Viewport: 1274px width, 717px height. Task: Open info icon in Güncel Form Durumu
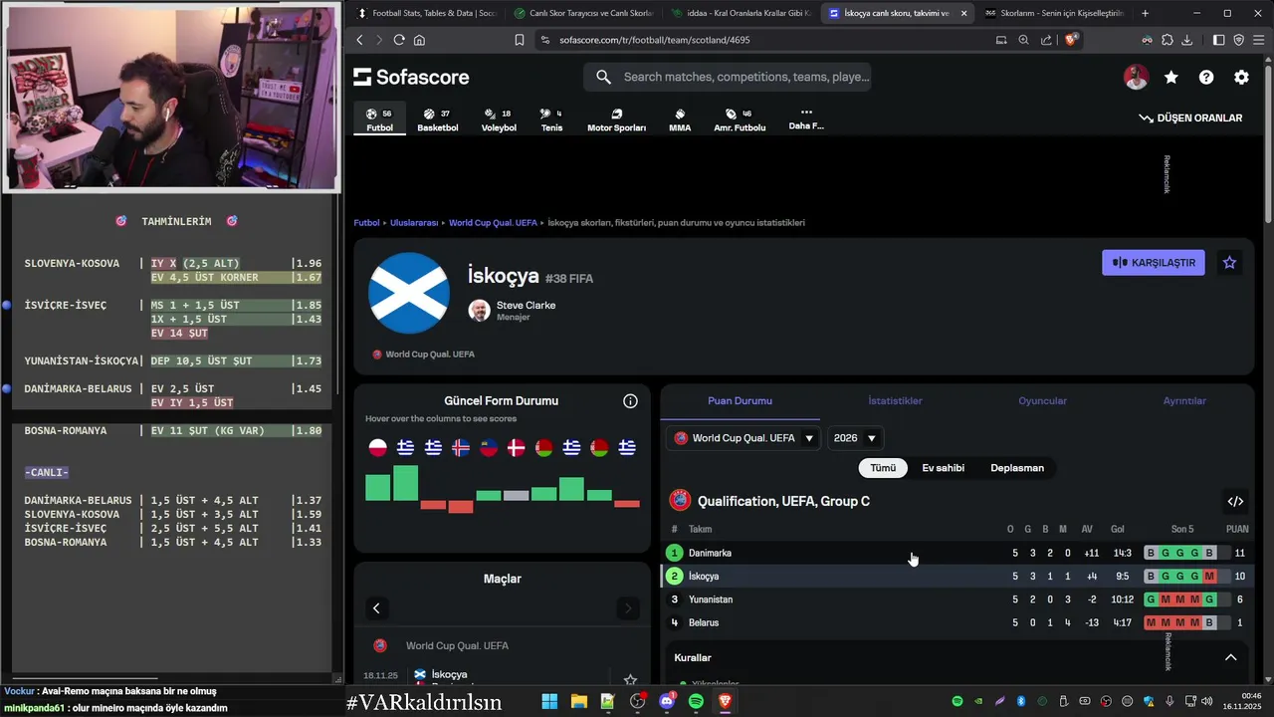tap(630, 400)
